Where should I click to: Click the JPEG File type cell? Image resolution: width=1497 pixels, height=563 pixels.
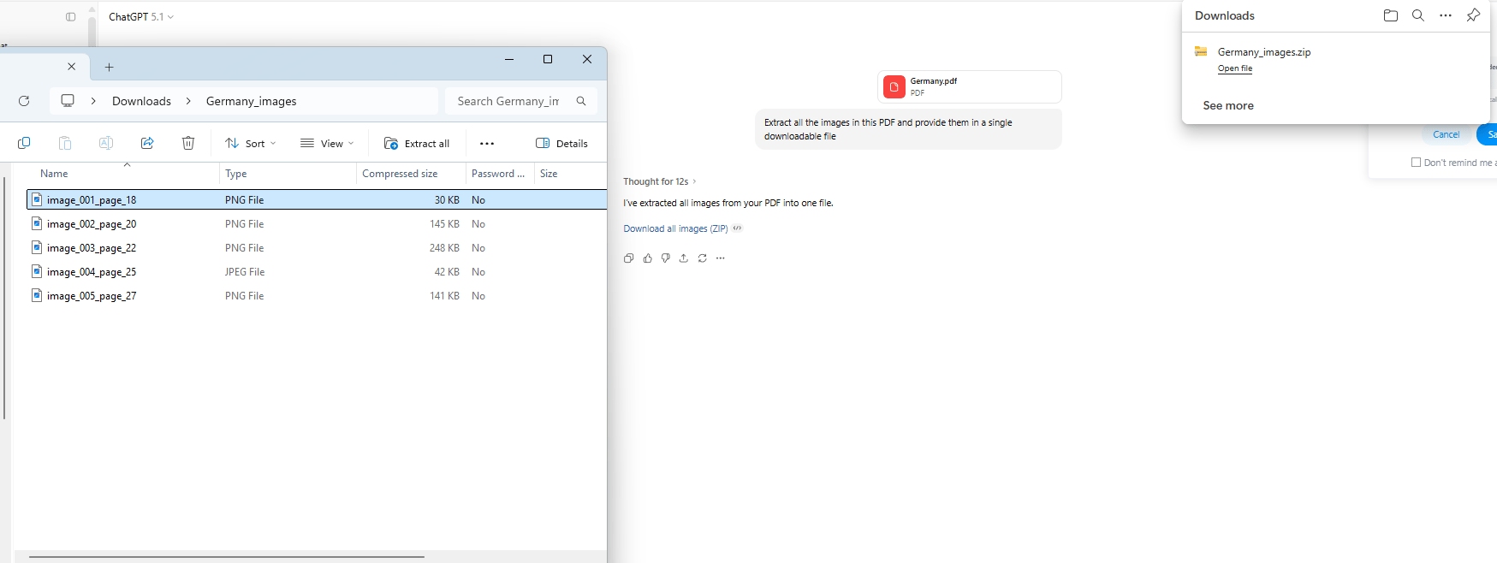click(x=245, y=272)
